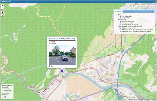
Task: Check the Im Speyer/Ufg. re. Ri. Zentrum checkbox
Action: (119, 25)
